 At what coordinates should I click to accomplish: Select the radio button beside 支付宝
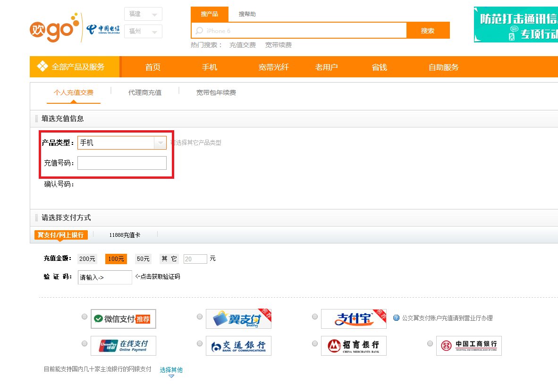(315, 317)
